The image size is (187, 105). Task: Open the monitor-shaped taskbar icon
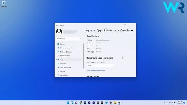pyautogui.click(x=106, y=103)
